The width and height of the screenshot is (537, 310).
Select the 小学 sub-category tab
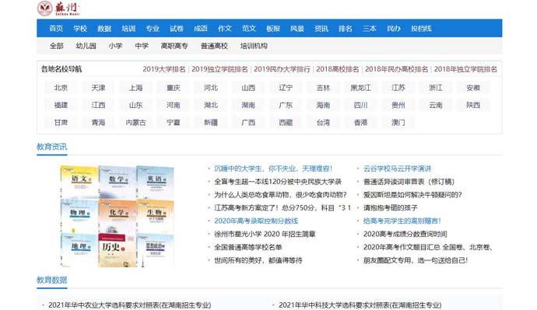point(115,46)
